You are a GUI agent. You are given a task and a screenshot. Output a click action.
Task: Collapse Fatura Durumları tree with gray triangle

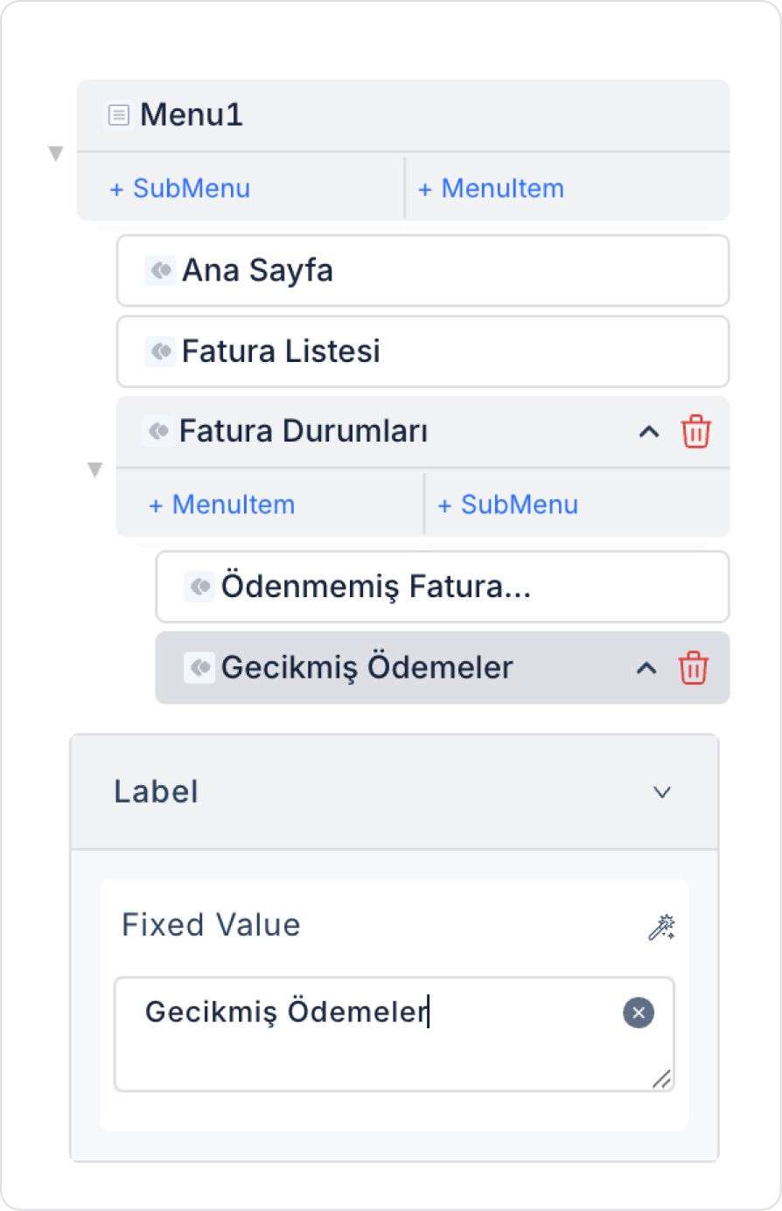tap(95, 470)
